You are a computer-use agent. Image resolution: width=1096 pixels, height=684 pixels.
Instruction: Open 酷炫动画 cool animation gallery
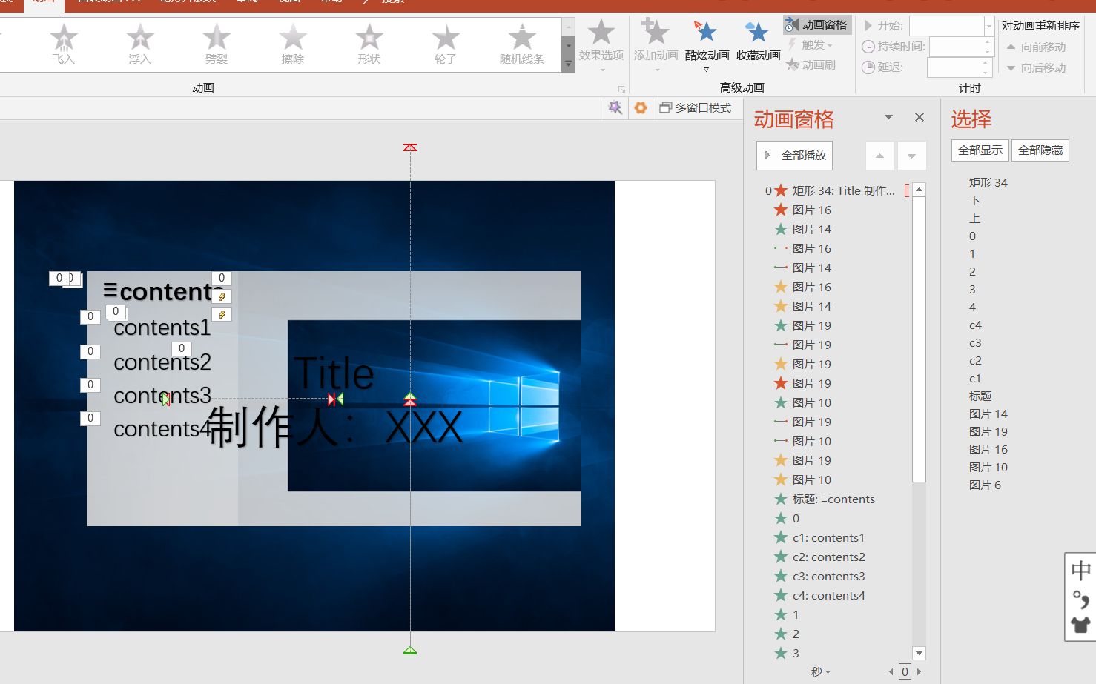(705, 44)
